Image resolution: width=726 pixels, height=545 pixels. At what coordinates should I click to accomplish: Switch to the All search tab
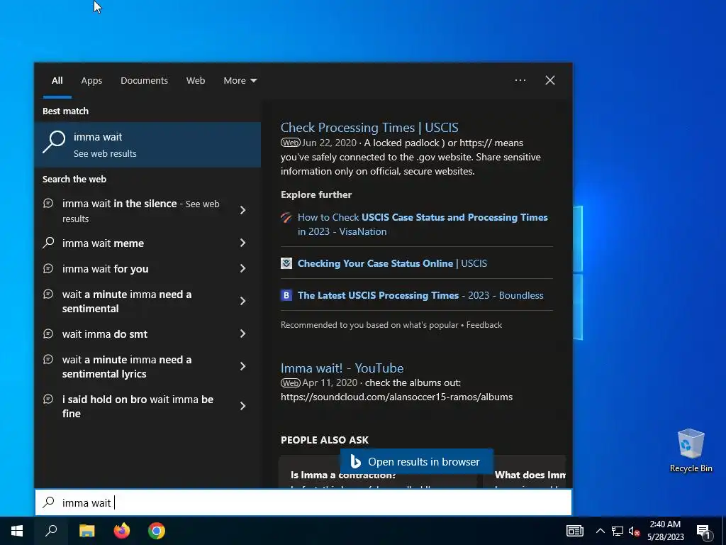(57, 80)
